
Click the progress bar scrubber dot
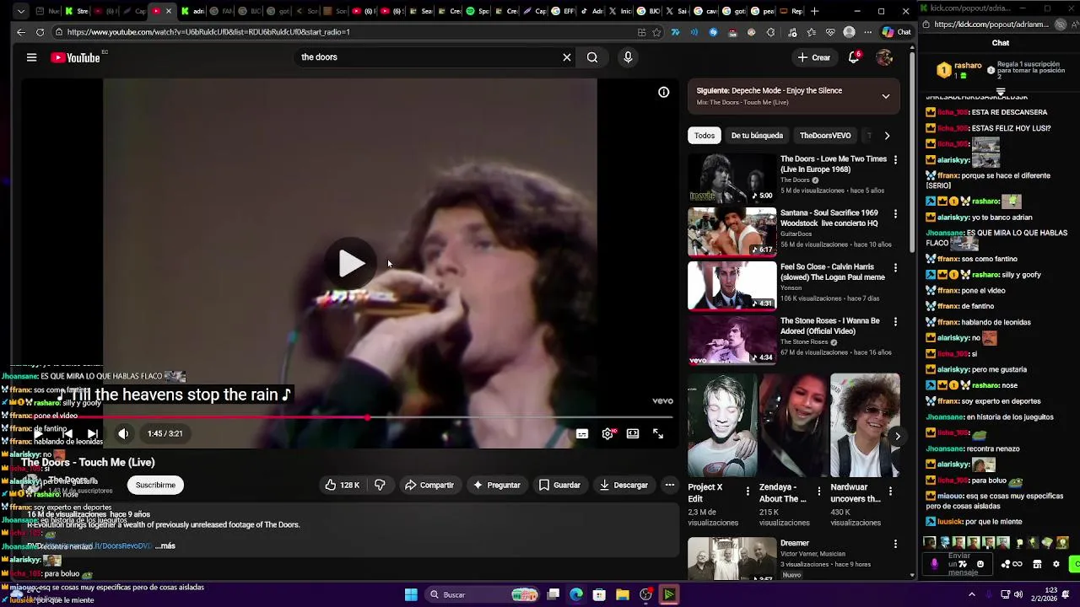click(368, 417)
